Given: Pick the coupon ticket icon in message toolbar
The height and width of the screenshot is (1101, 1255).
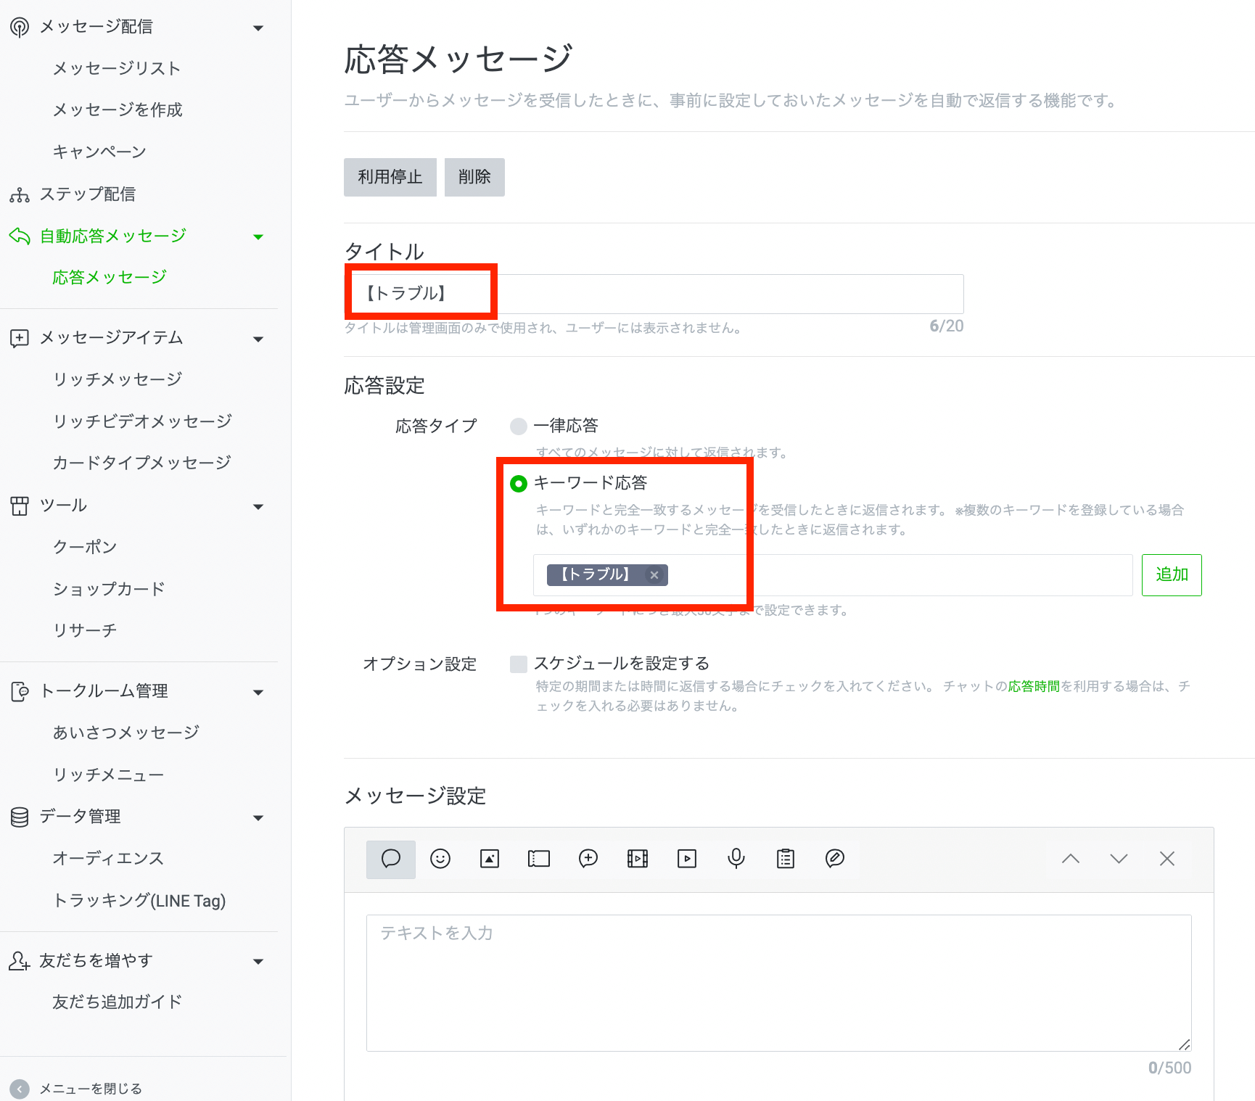Looking at the screenshot, I should [539, 859].
